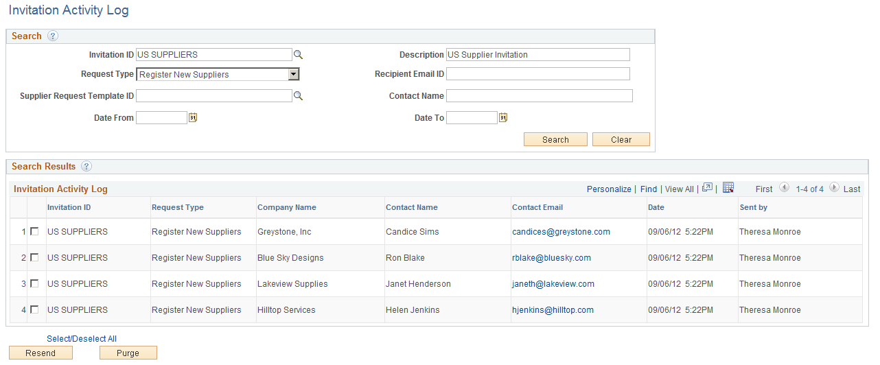Click the Resend button
The width and height of the screenshot is (880, 365).
40,353
